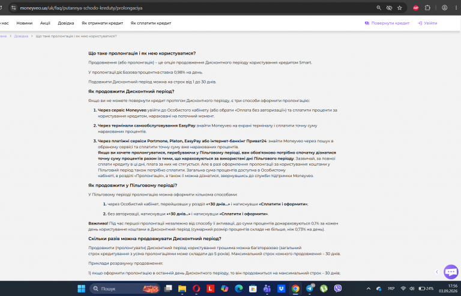Click the heading Що таке пролонгація і як нею користуватися?
Screen dimensions: 461x296
click(142, 53)
